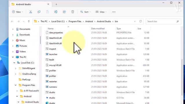185x104 pixels.
Task: Click Downloads folder icon in sidebar
Action: coord(17,35)
